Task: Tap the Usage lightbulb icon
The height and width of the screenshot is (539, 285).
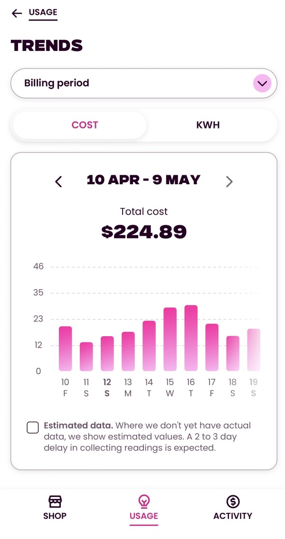Action: (x=143, y=501)
